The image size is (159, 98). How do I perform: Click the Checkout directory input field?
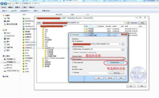coord(96,49)
